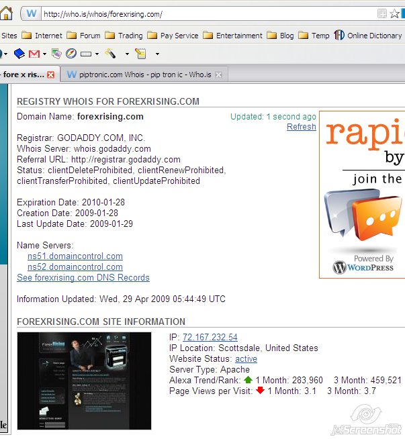This screenshot has height=439, width=405.
Task: Click the 3 Month: 459,521 Alexa rank value
Action: [367, 380]
